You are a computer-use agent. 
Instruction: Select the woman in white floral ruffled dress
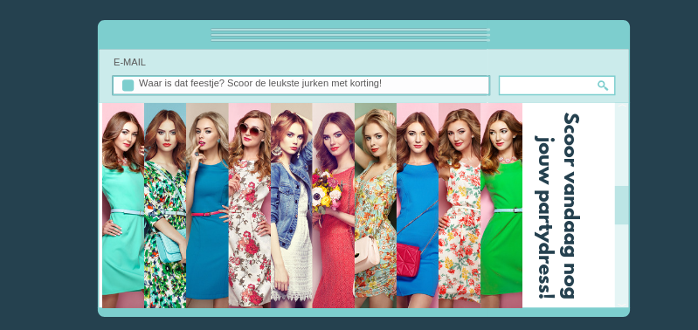coord(460,205)
